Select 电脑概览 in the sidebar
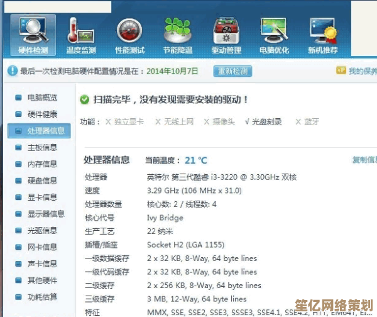The width and height of the screenshot is (377, 317). click(x=42, y=97)
